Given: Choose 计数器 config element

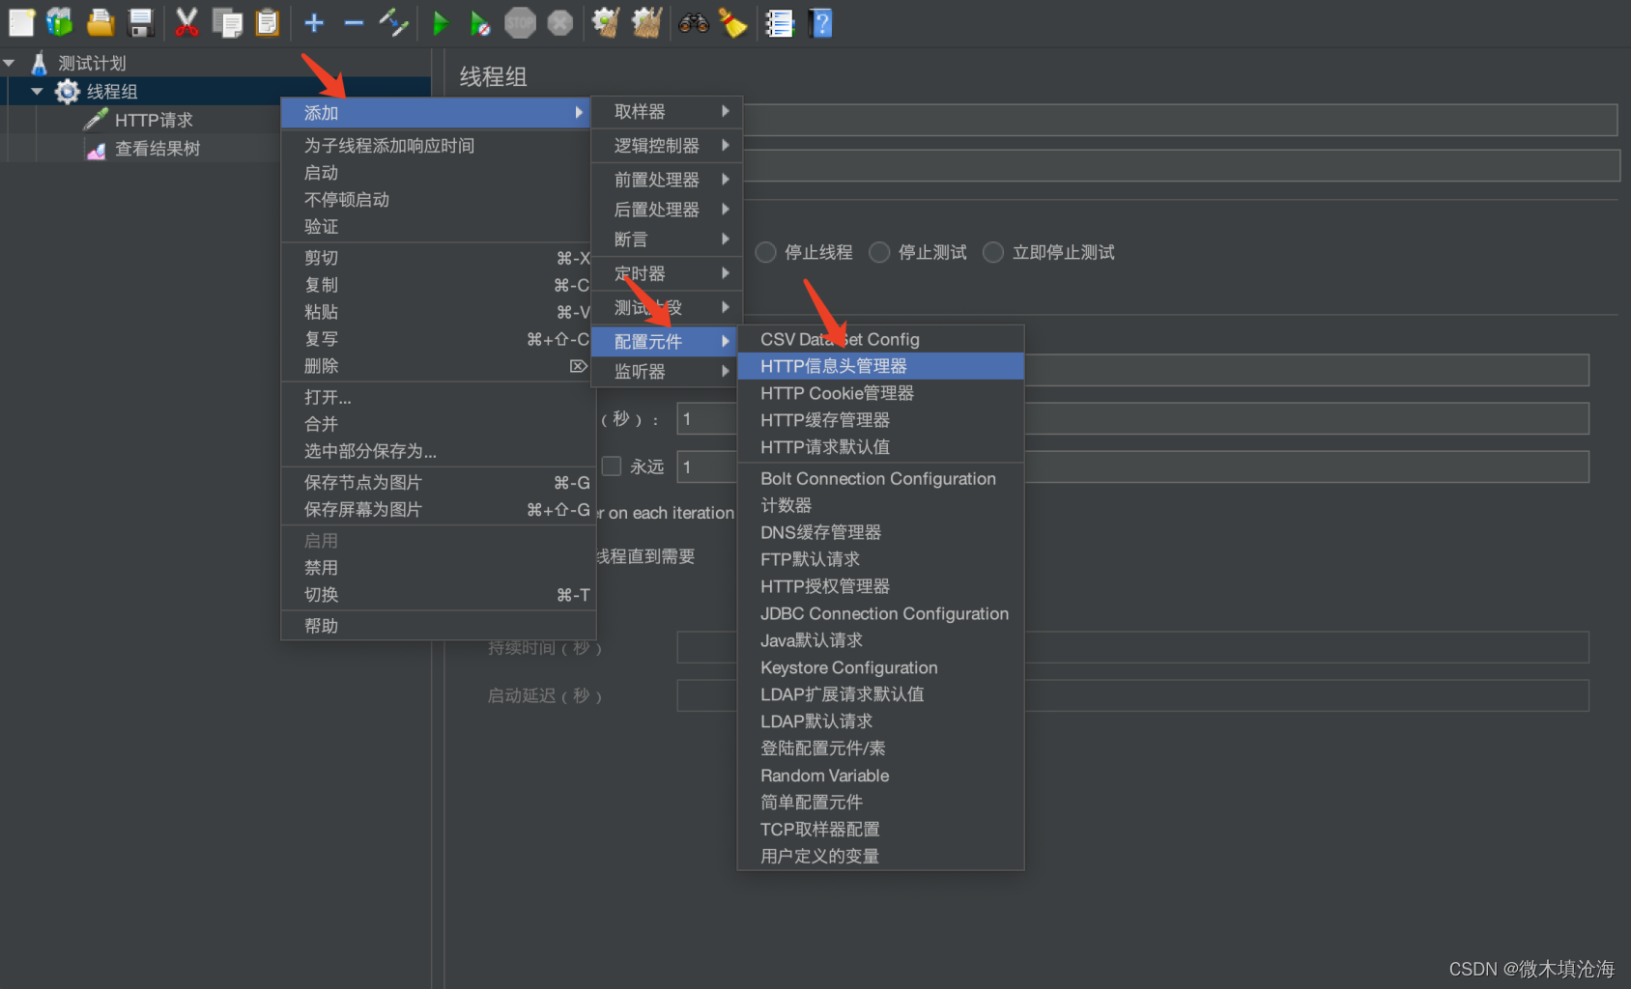Looking at the screenshot, I should click(880, 506).
